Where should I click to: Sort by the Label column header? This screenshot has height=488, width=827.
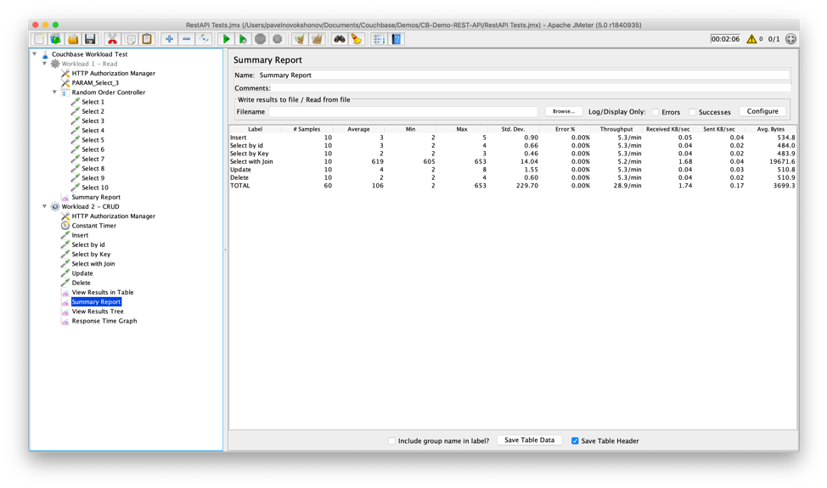[256, 129]
